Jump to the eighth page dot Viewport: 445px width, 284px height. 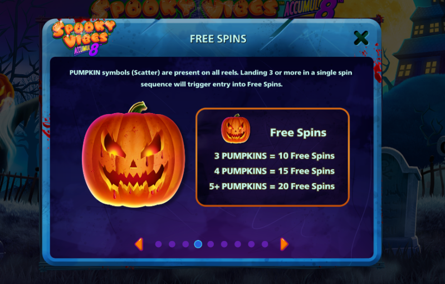[x=251, y=244]
